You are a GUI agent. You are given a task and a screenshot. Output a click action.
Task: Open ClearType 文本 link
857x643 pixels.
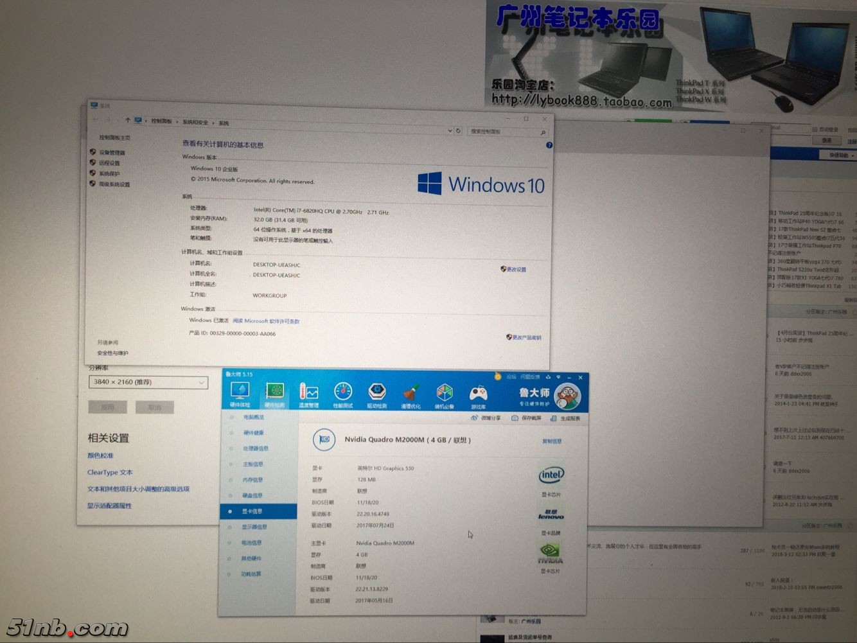[110, 472]
